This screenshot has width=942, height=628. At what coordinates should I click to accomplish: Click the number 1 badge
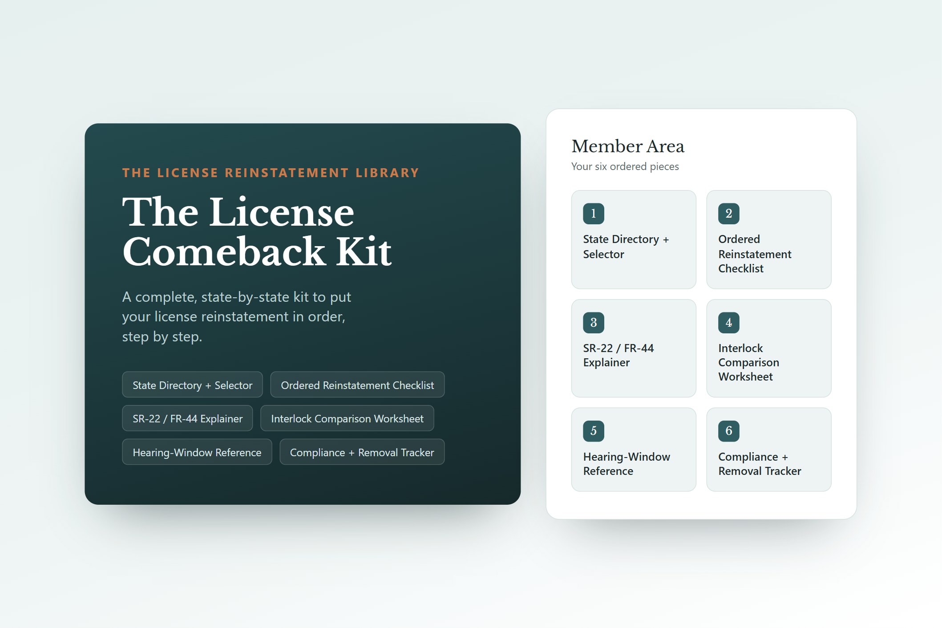(593, 214)
